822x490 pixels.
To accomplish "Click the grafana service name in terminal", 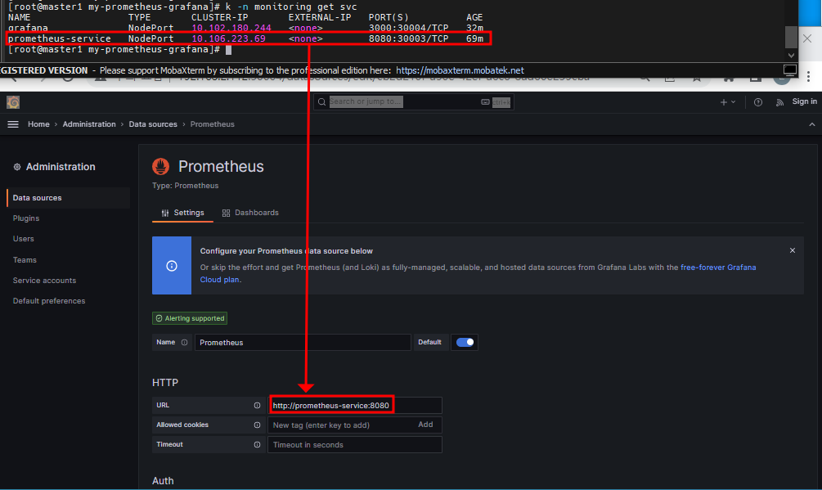I will coord(28,28).
